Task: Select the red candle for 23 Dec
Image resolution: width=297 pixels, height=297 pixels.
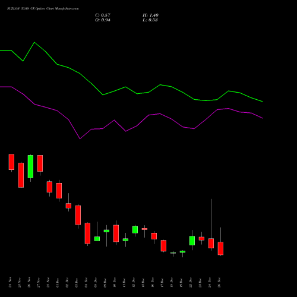Action: pyautogui.click(x=201, y=239)
